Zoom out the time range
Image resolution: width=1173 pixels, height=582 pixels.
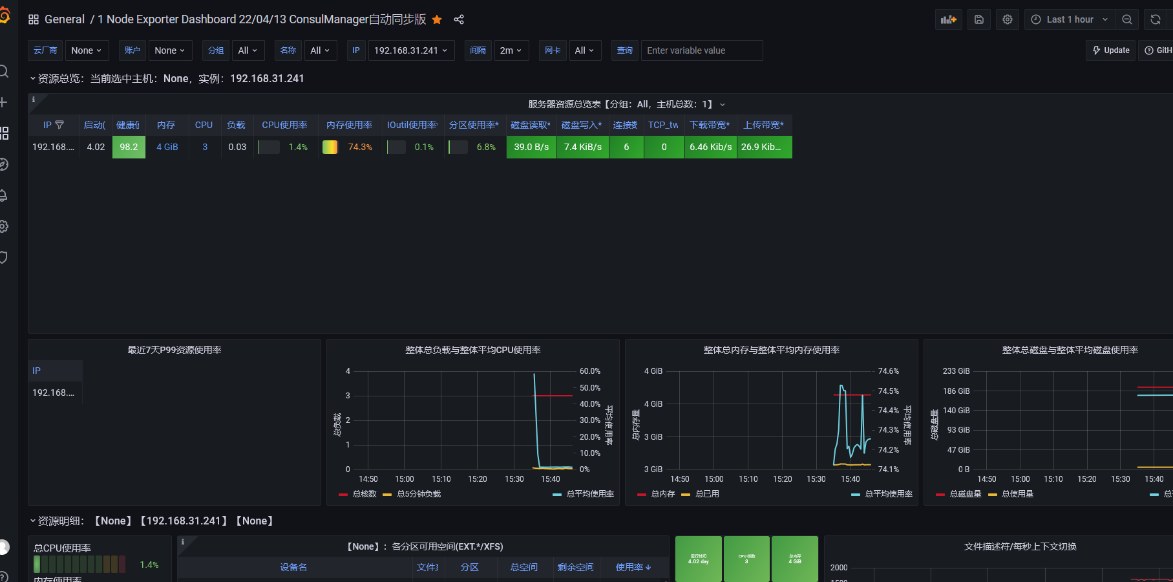point(1127,19)
